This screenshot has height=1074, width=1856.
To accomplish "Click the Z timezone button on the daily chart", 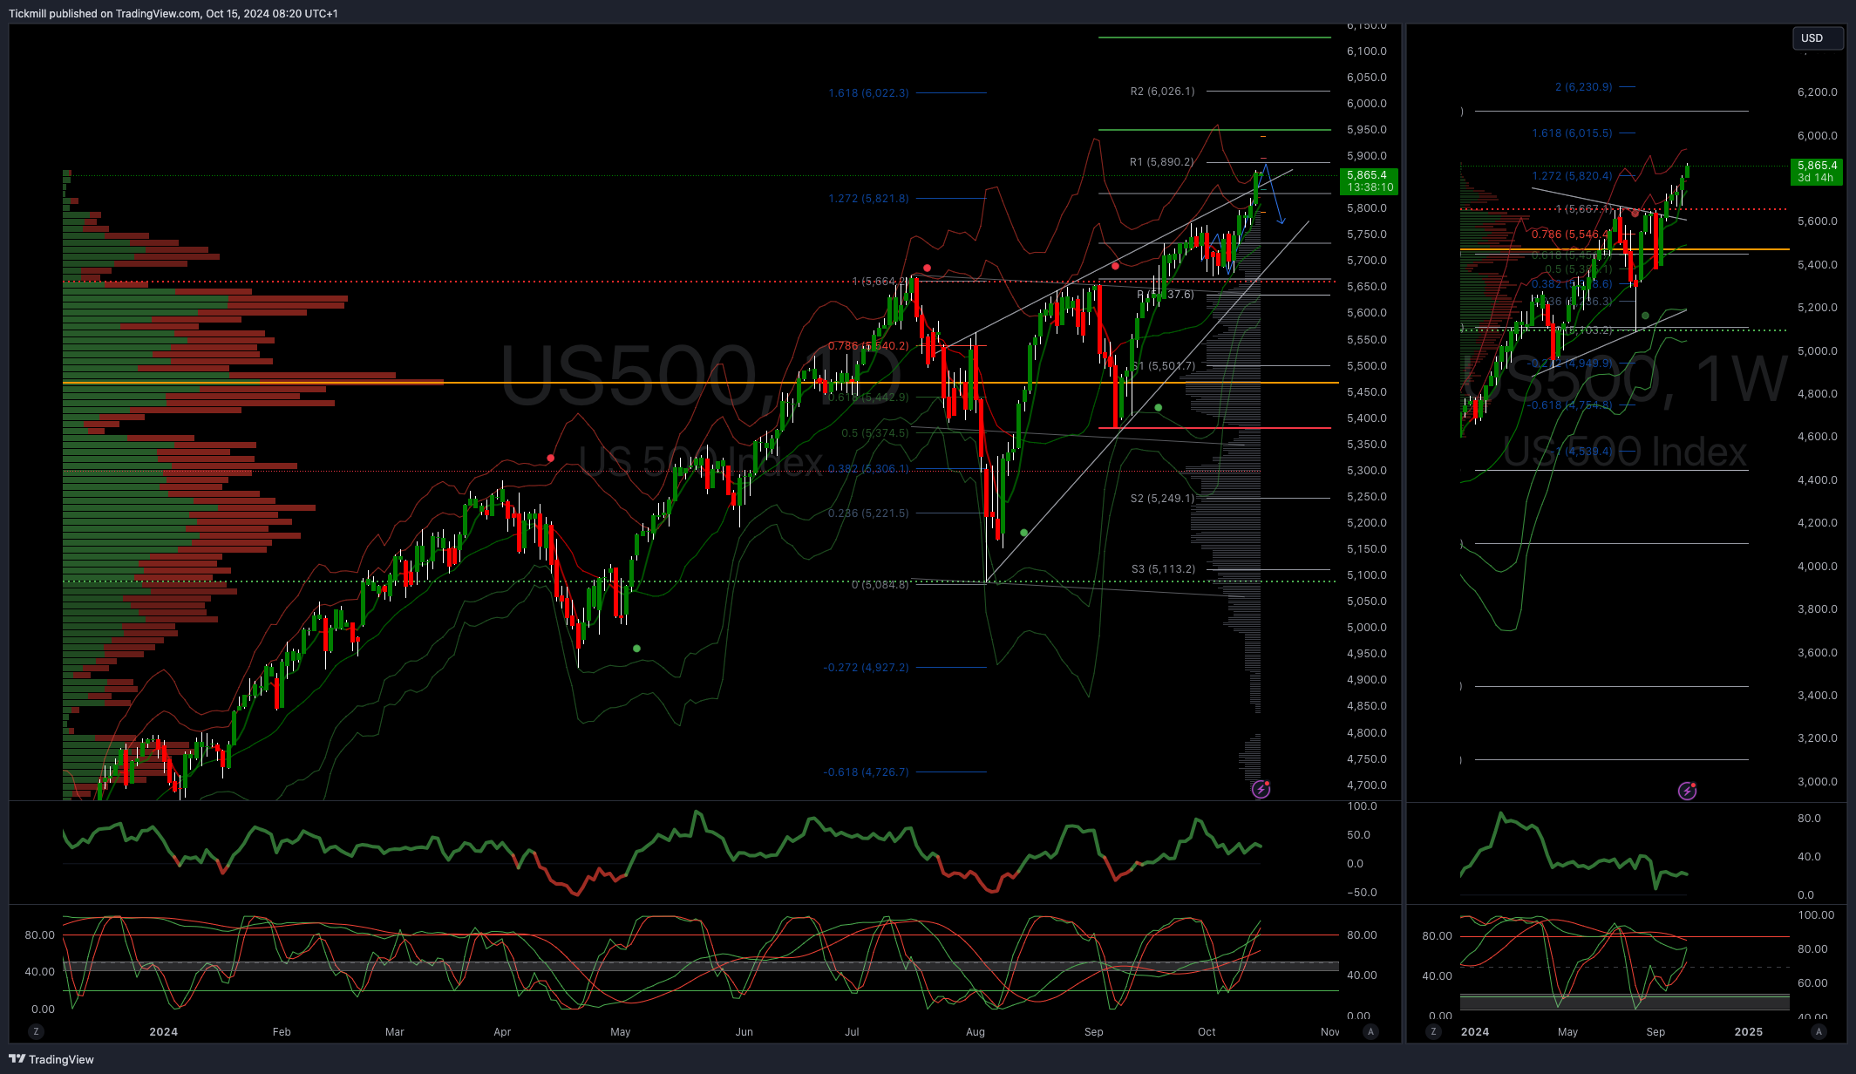I will 36,1031.
